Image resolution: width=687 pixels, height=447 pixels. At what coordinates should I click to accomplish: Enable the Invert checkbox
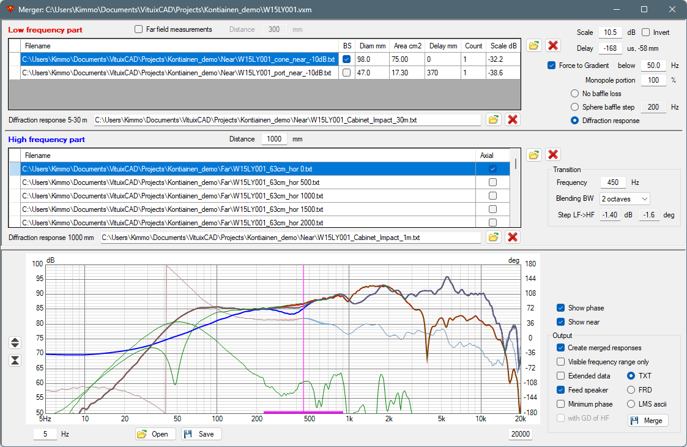pos(645,32)
